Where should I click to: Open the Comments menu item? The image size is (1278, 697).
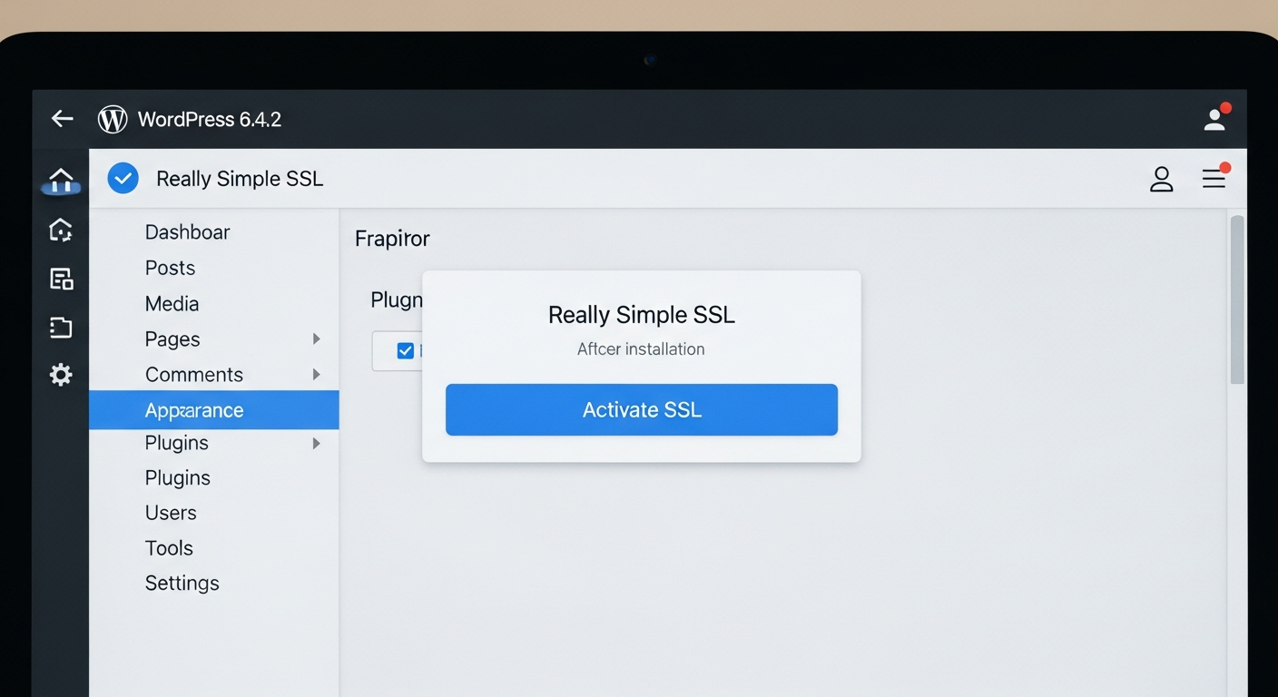coord(194,375)
